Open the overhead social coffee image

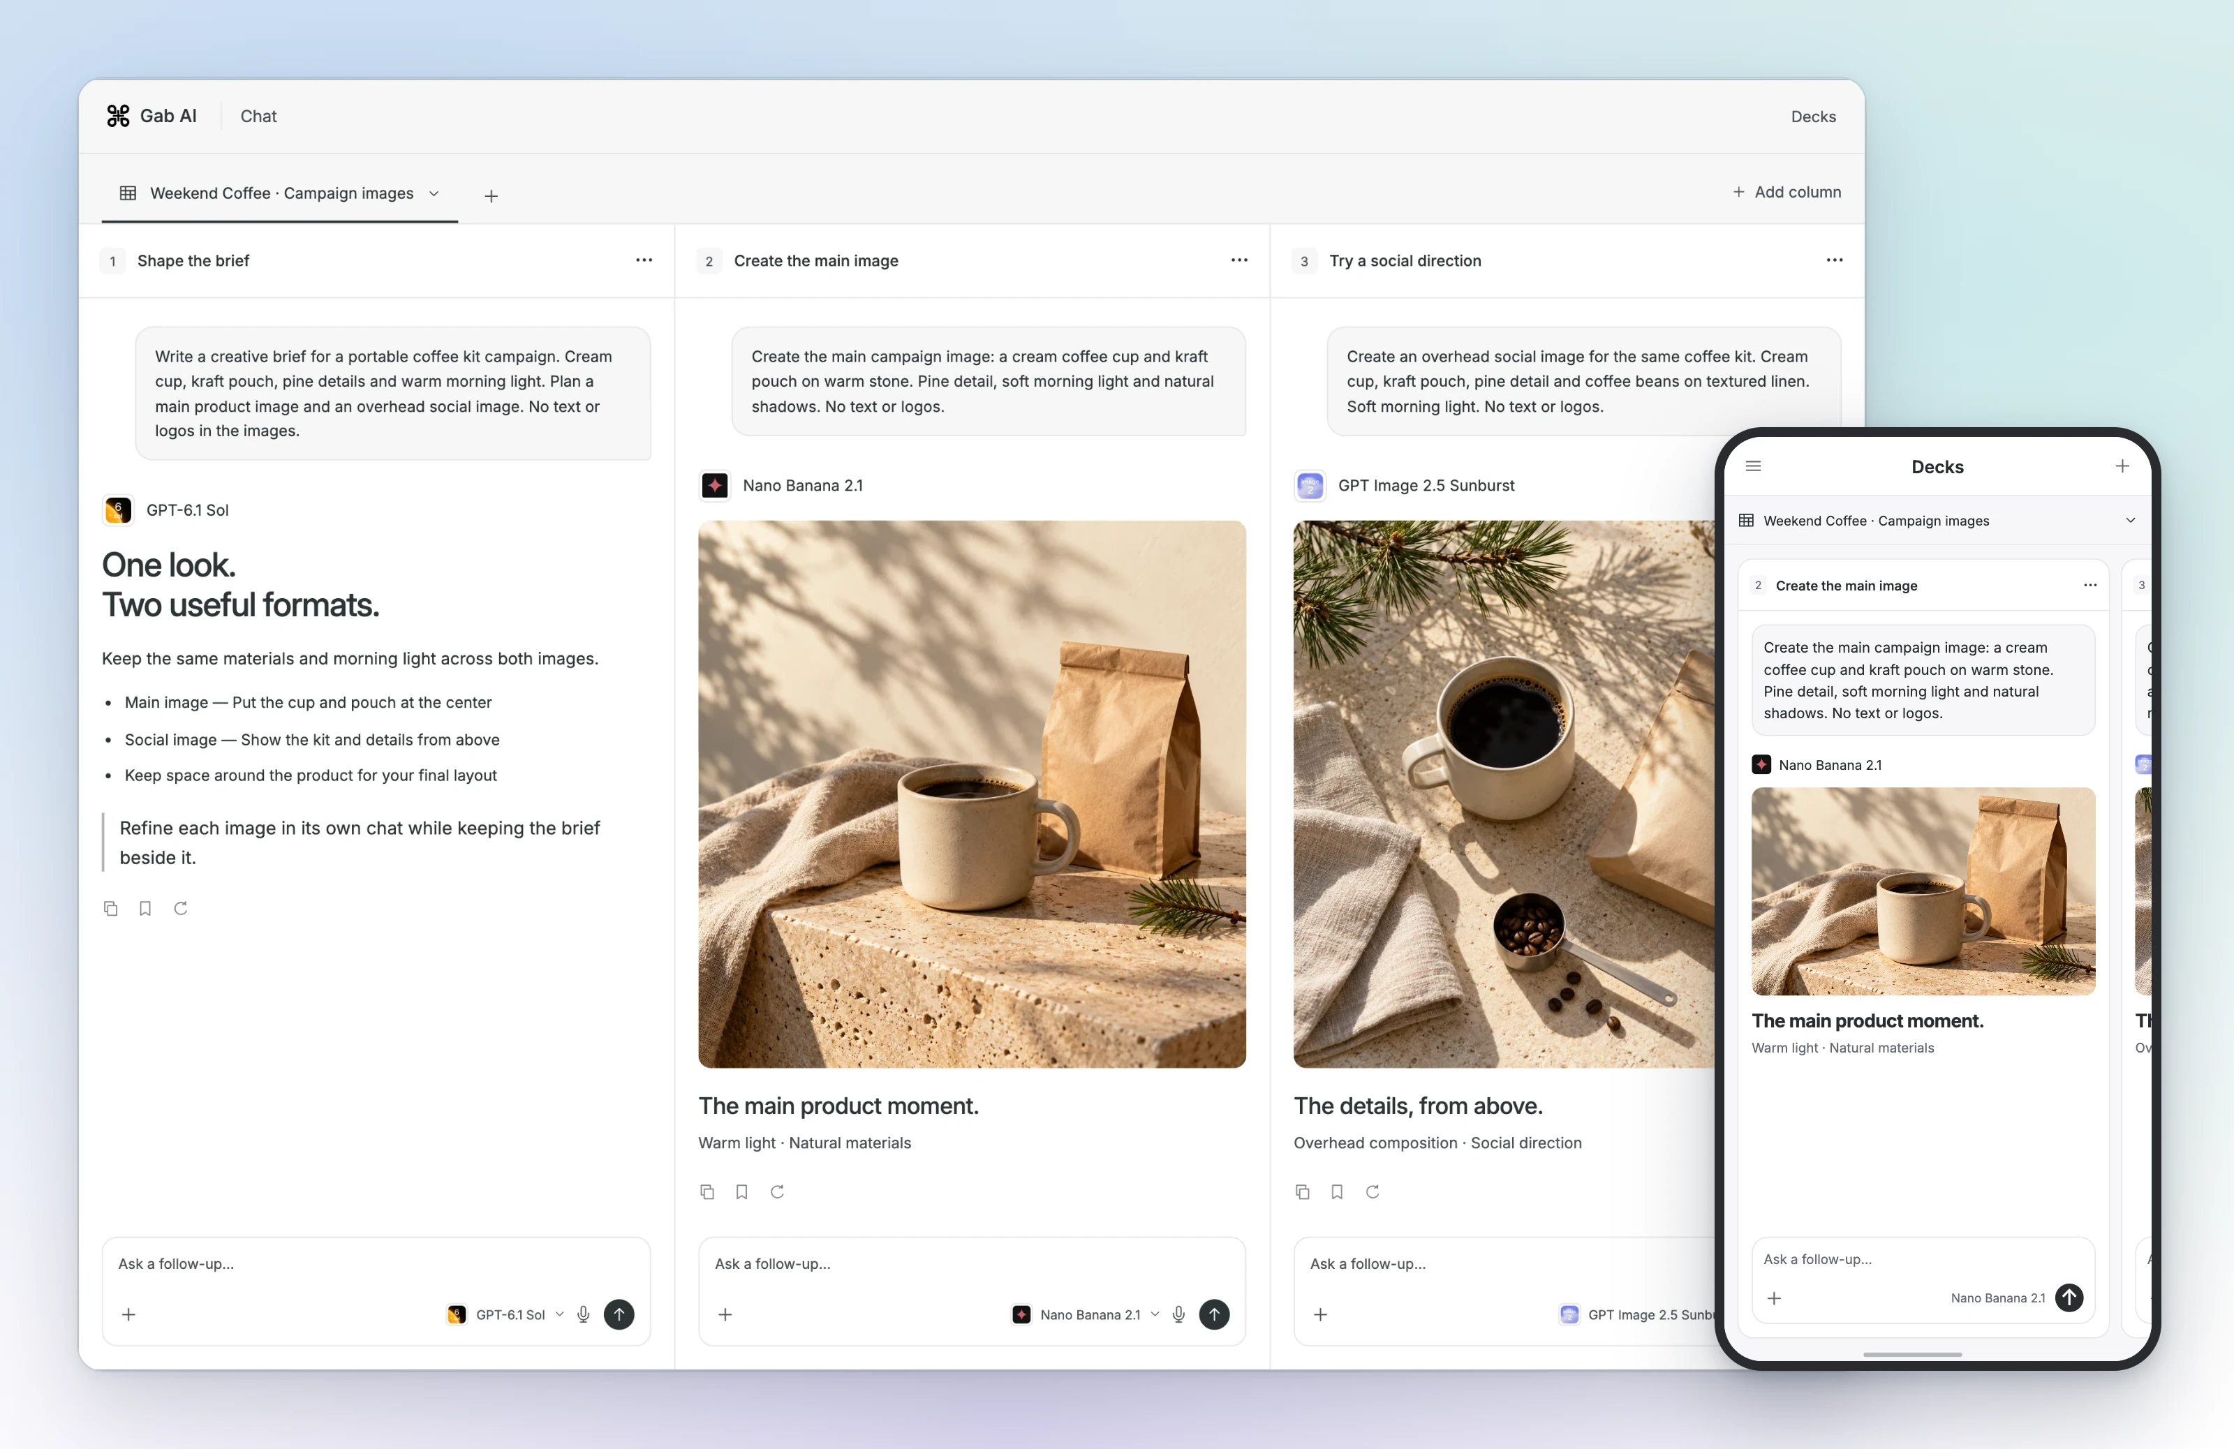point(1504,794)
